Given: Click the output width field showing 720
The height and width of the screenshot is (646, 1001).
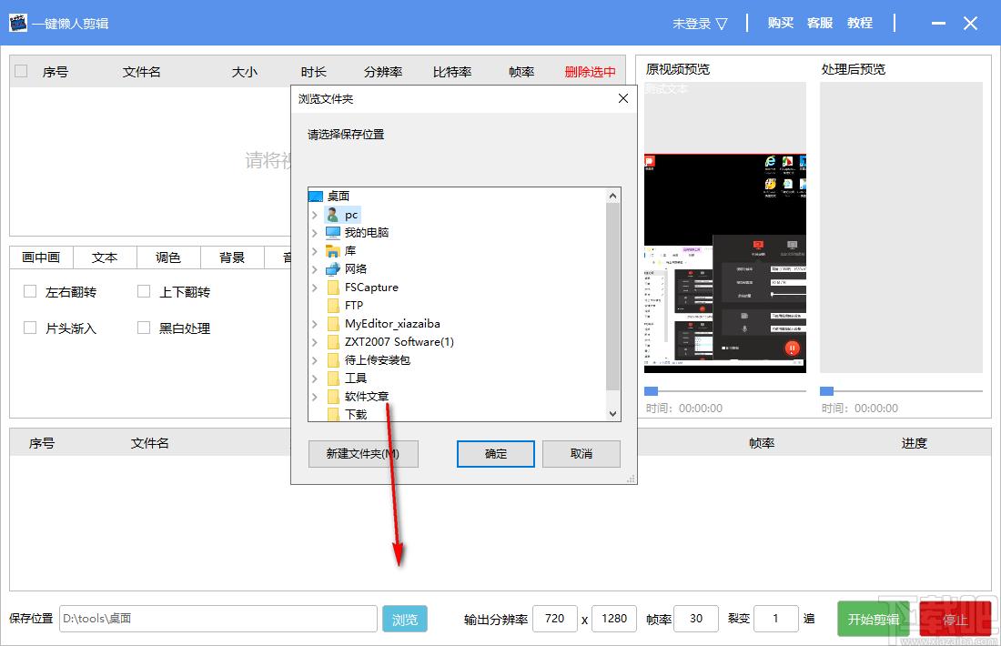Looking at the screenshot, I should (554, 619).
